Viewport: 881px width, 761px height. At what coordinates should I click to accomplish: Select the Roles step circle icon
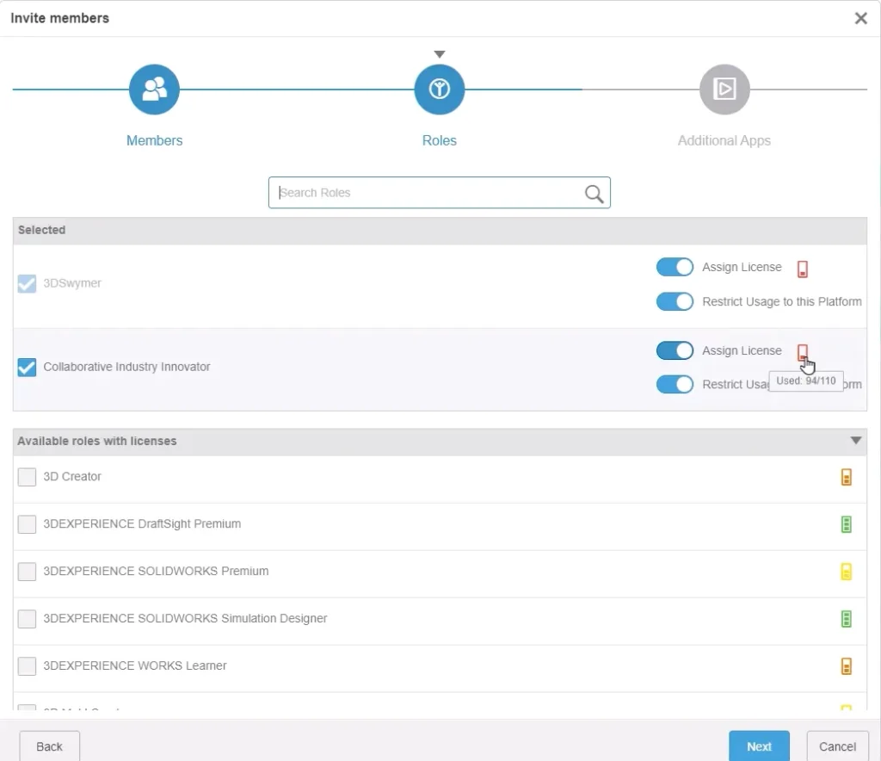click(440, 90)
